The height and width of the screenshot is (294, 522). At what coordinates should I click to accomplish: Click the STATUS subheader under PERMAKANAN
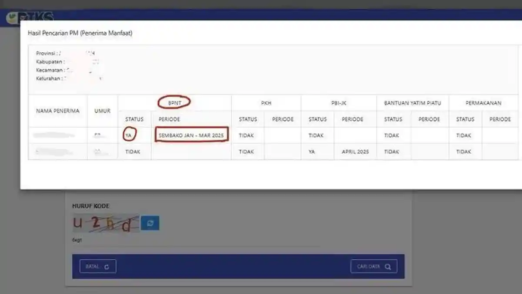coord(465,119)
